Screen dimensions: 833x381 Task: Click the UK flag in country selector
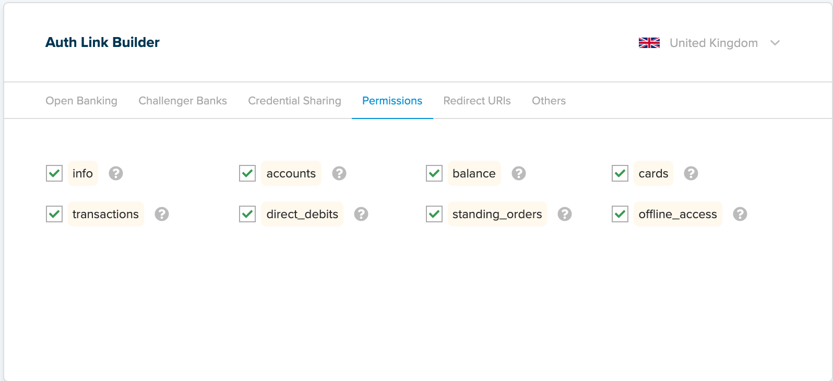649,43
